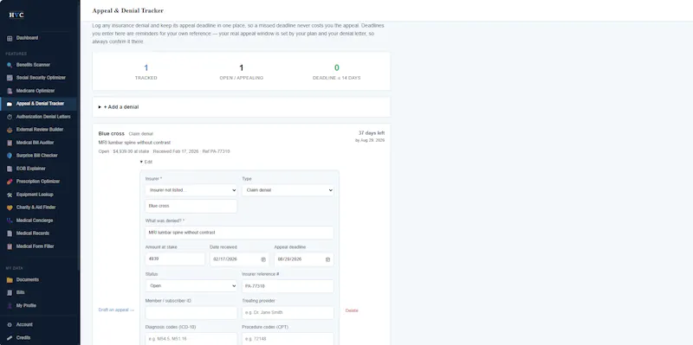Viewport: 693px width, 345px height.
Task: Open the Account page link
Action: (x=24, y=325)
